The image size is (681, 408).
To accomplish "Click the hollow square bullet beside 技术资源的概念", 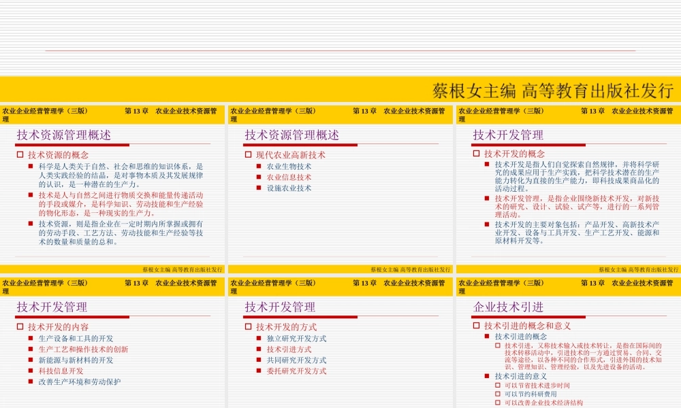I will click(x=18, y=154).
